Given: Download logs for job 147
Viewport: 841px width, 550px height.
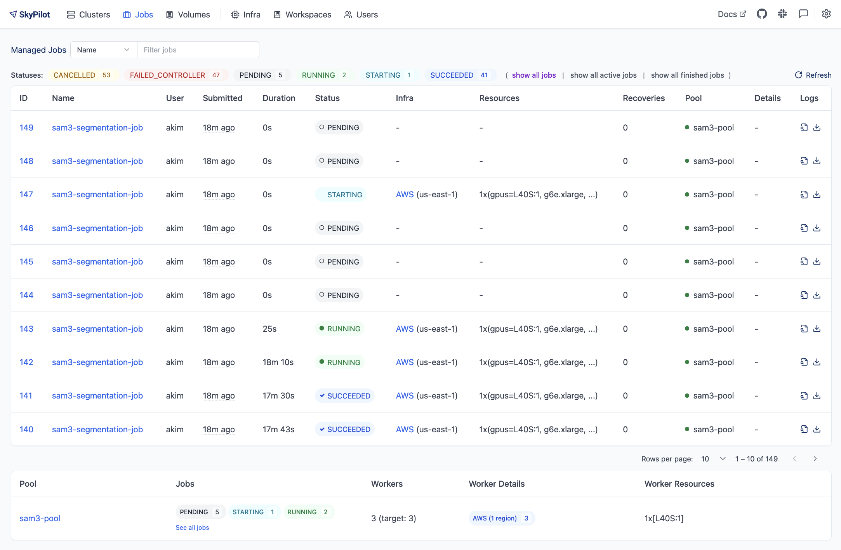Looking at the screenshot, I should coord(817,195).
